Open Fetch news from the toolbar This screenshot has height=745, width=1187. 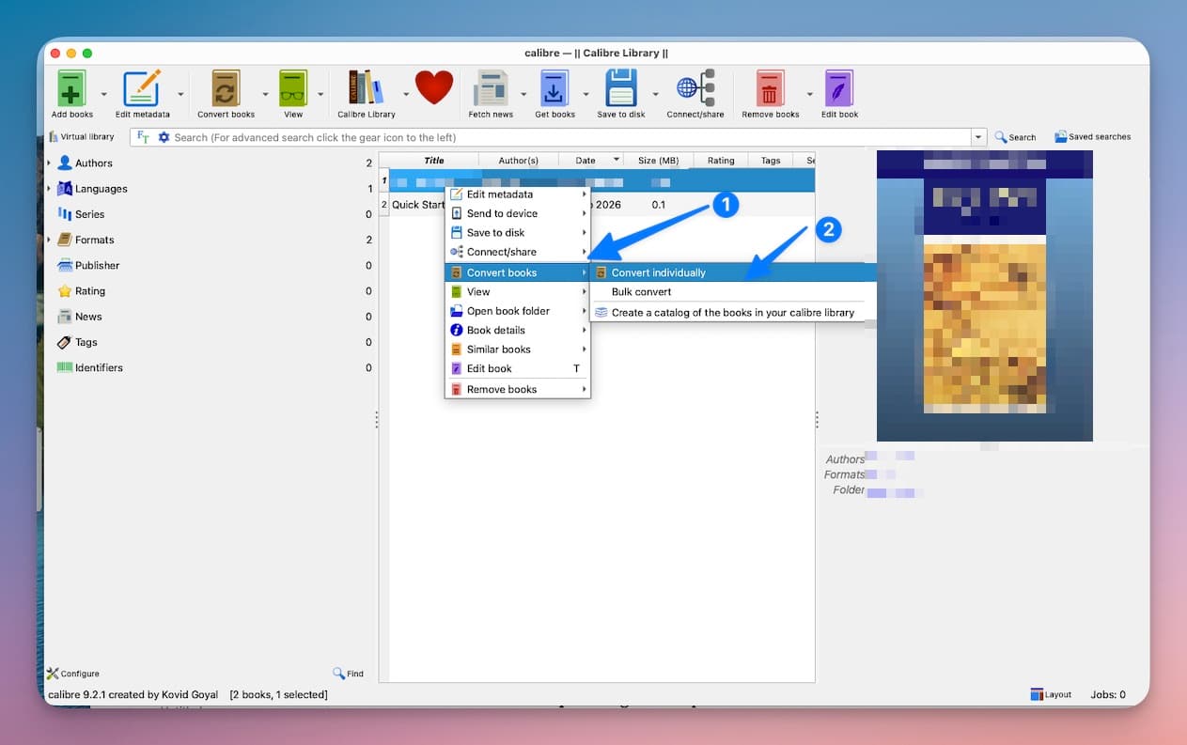point(491,89)
